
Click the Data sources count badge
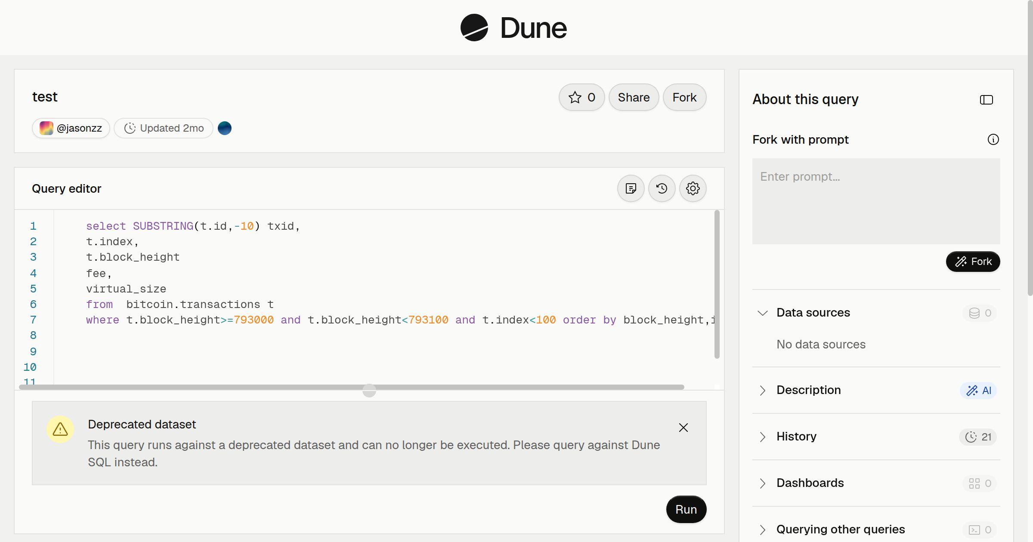pos(980,313)
